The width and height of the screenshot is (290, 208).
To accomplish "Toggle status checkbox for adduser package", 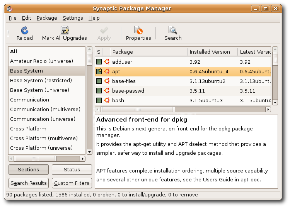I will (99, 62).
